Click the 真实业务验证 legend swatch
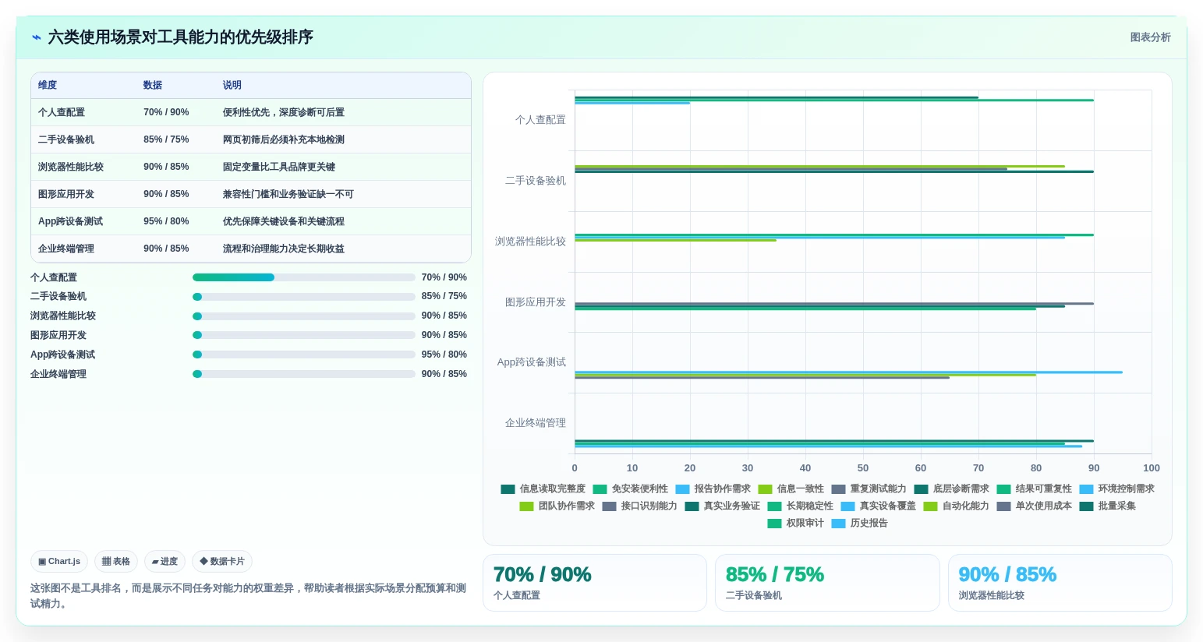 (x=692, y=506)
